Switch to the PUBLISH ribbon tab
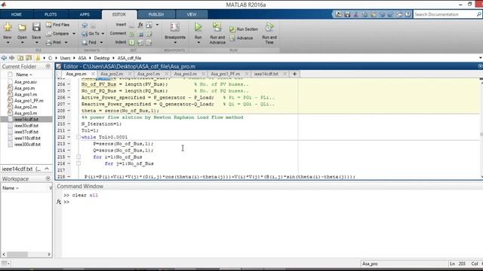The height and width of the screenshot is (271, 483). click(x=156, y=14)
